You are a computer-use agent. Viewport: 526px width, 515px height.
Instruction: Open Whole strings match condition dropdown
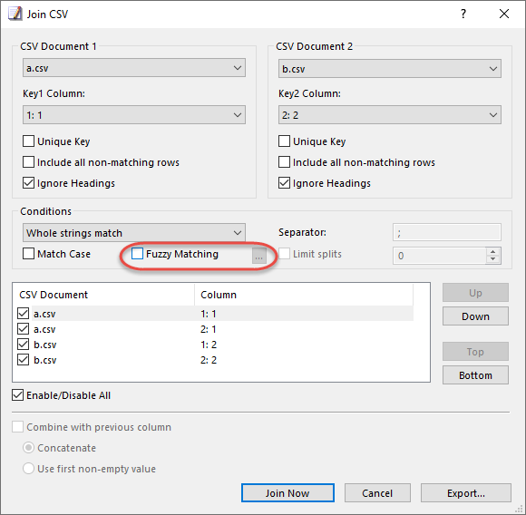tap(134, 233)
